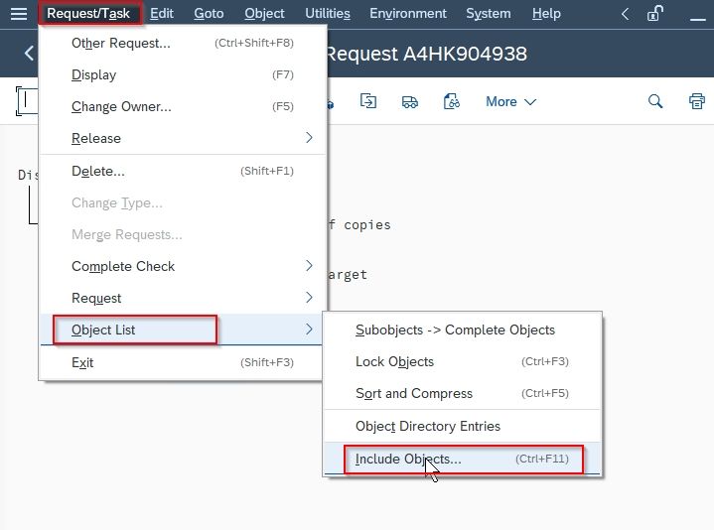714x530 pixels.
Task: Click the unlock padlock icon in title bar
Action: [x=654, y=14]
